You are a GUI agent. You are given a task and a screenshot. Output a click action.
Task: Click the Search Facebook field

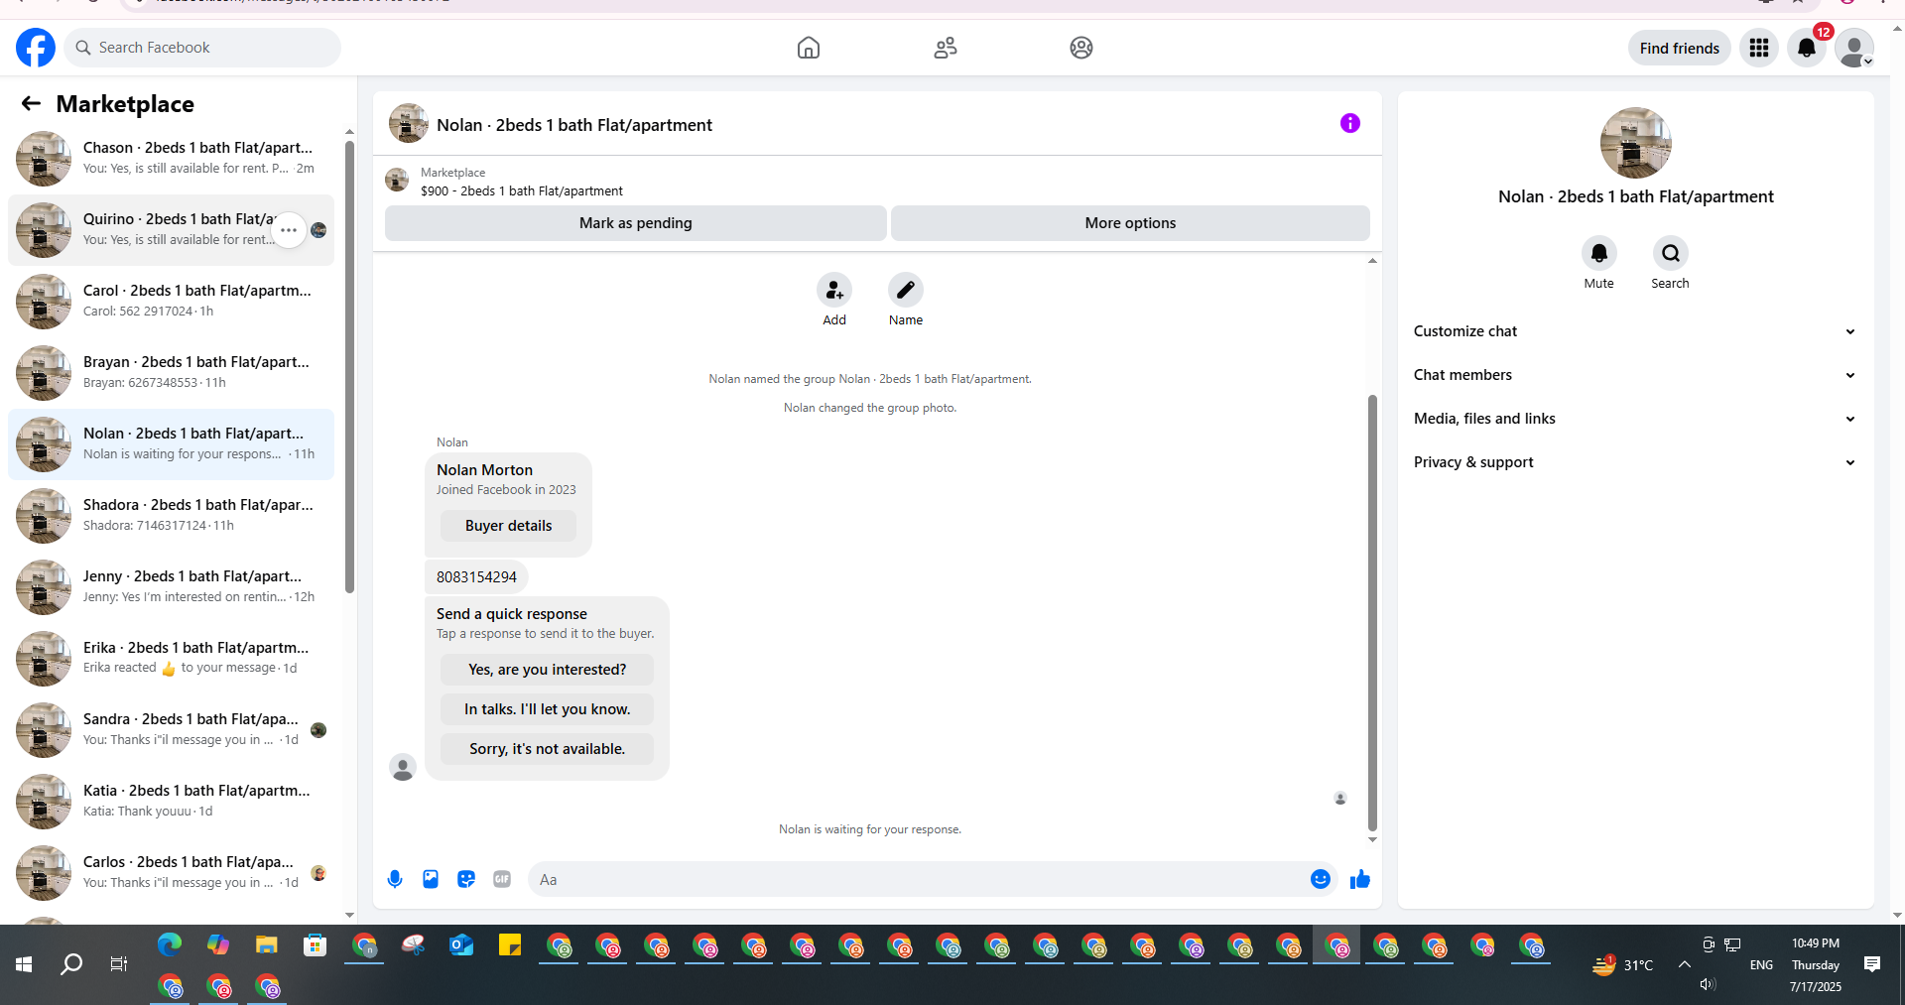pyautogui.click(x=202, y=48)
